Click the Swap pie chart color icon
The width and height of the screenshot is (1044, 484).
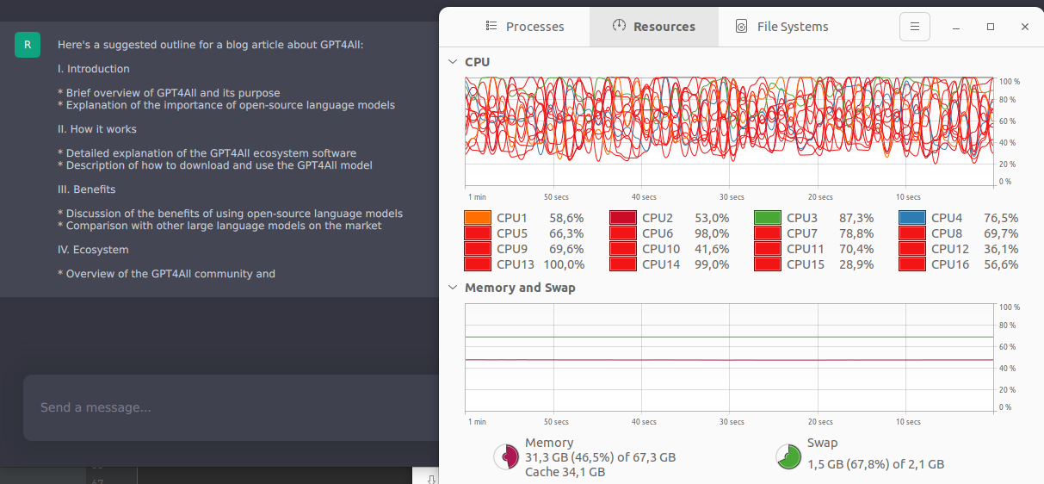click(788, 457)
